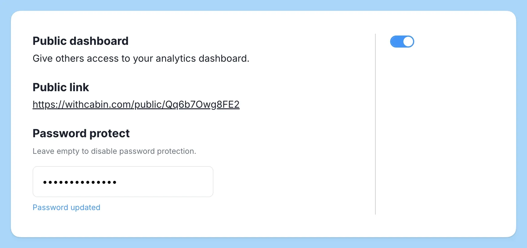The height and width of the screenshot is (248, 527).
Task: Click the Public link heading
Action: [x=61, y=87]
